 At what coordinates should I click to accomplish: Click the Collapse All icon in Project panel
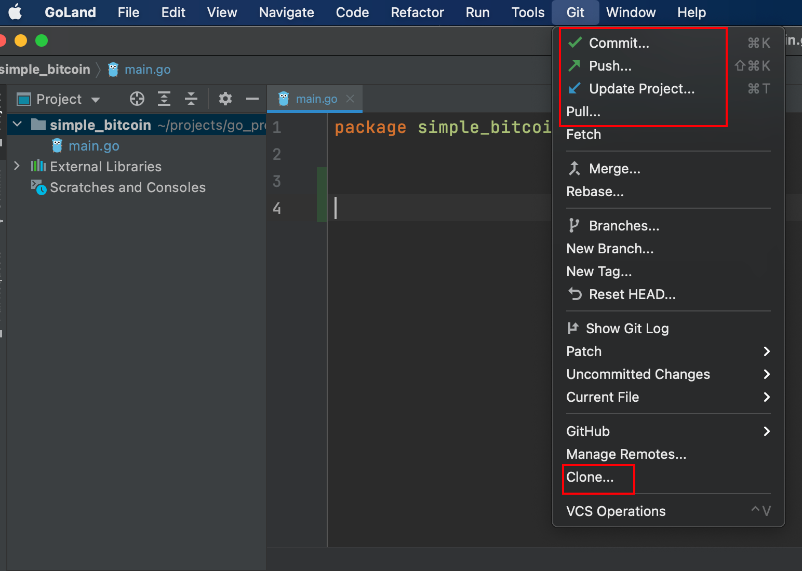point(191,99)
